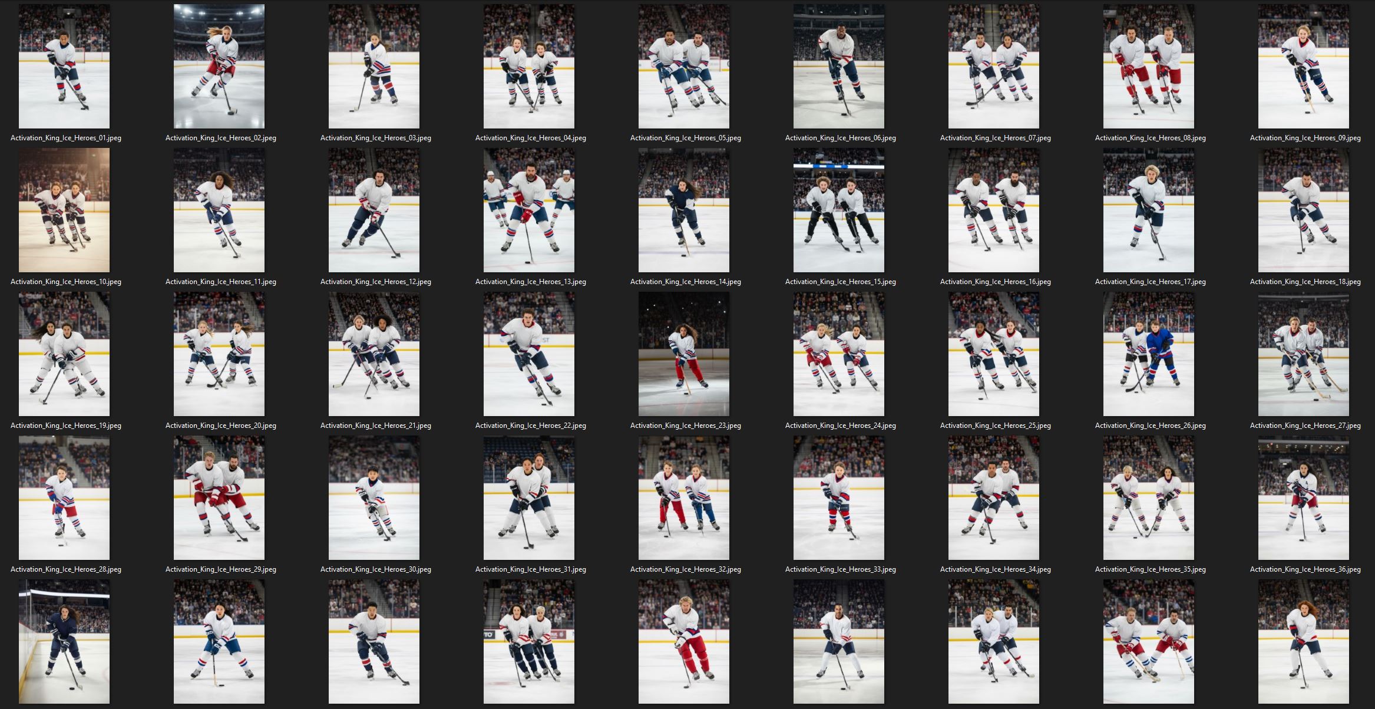
Task: Click caption Activation_King_Ice_Heroes_14.jpeg
Action: (x=686, y=282)
